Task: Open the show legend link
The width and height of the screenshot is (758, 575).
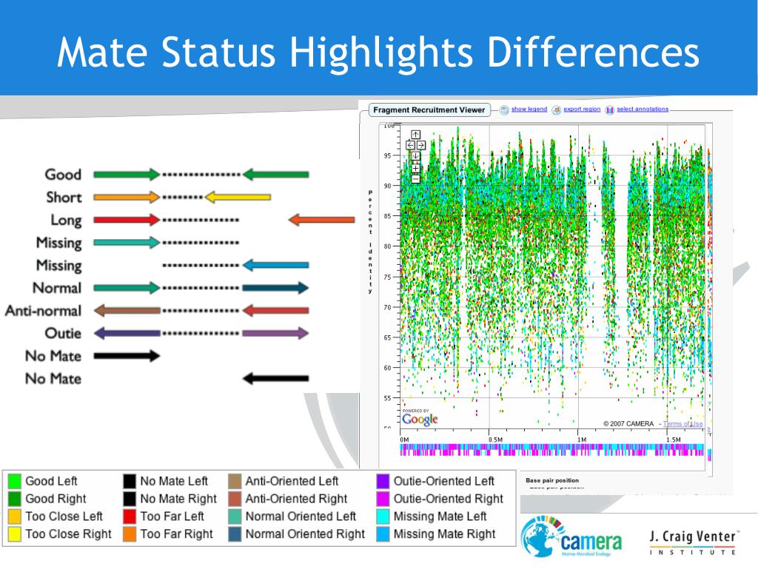Action: [529, 110]
